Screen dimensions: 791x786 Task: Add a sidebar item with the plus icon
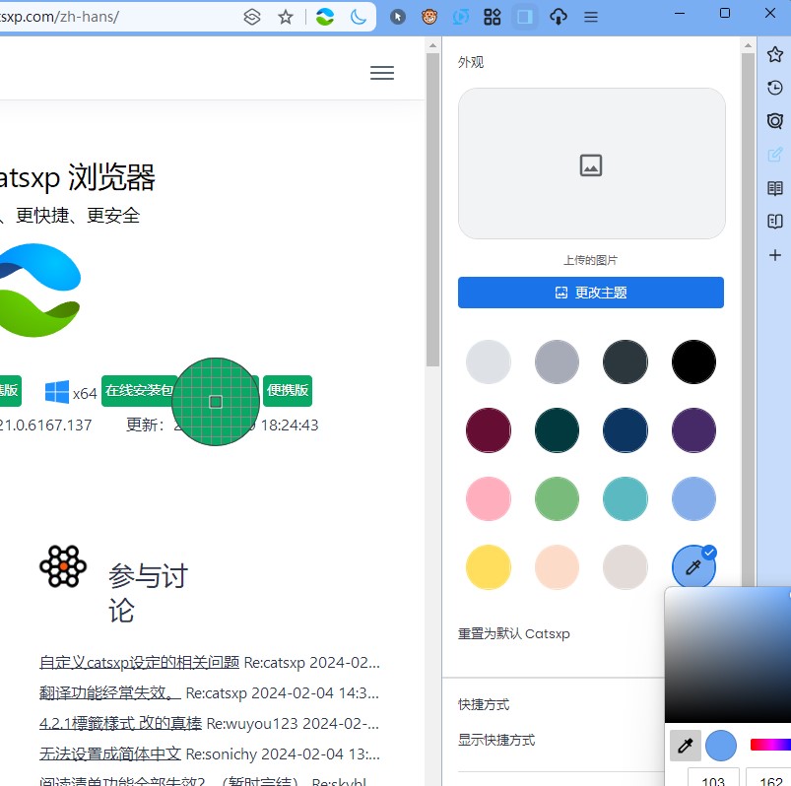point(775,255)
